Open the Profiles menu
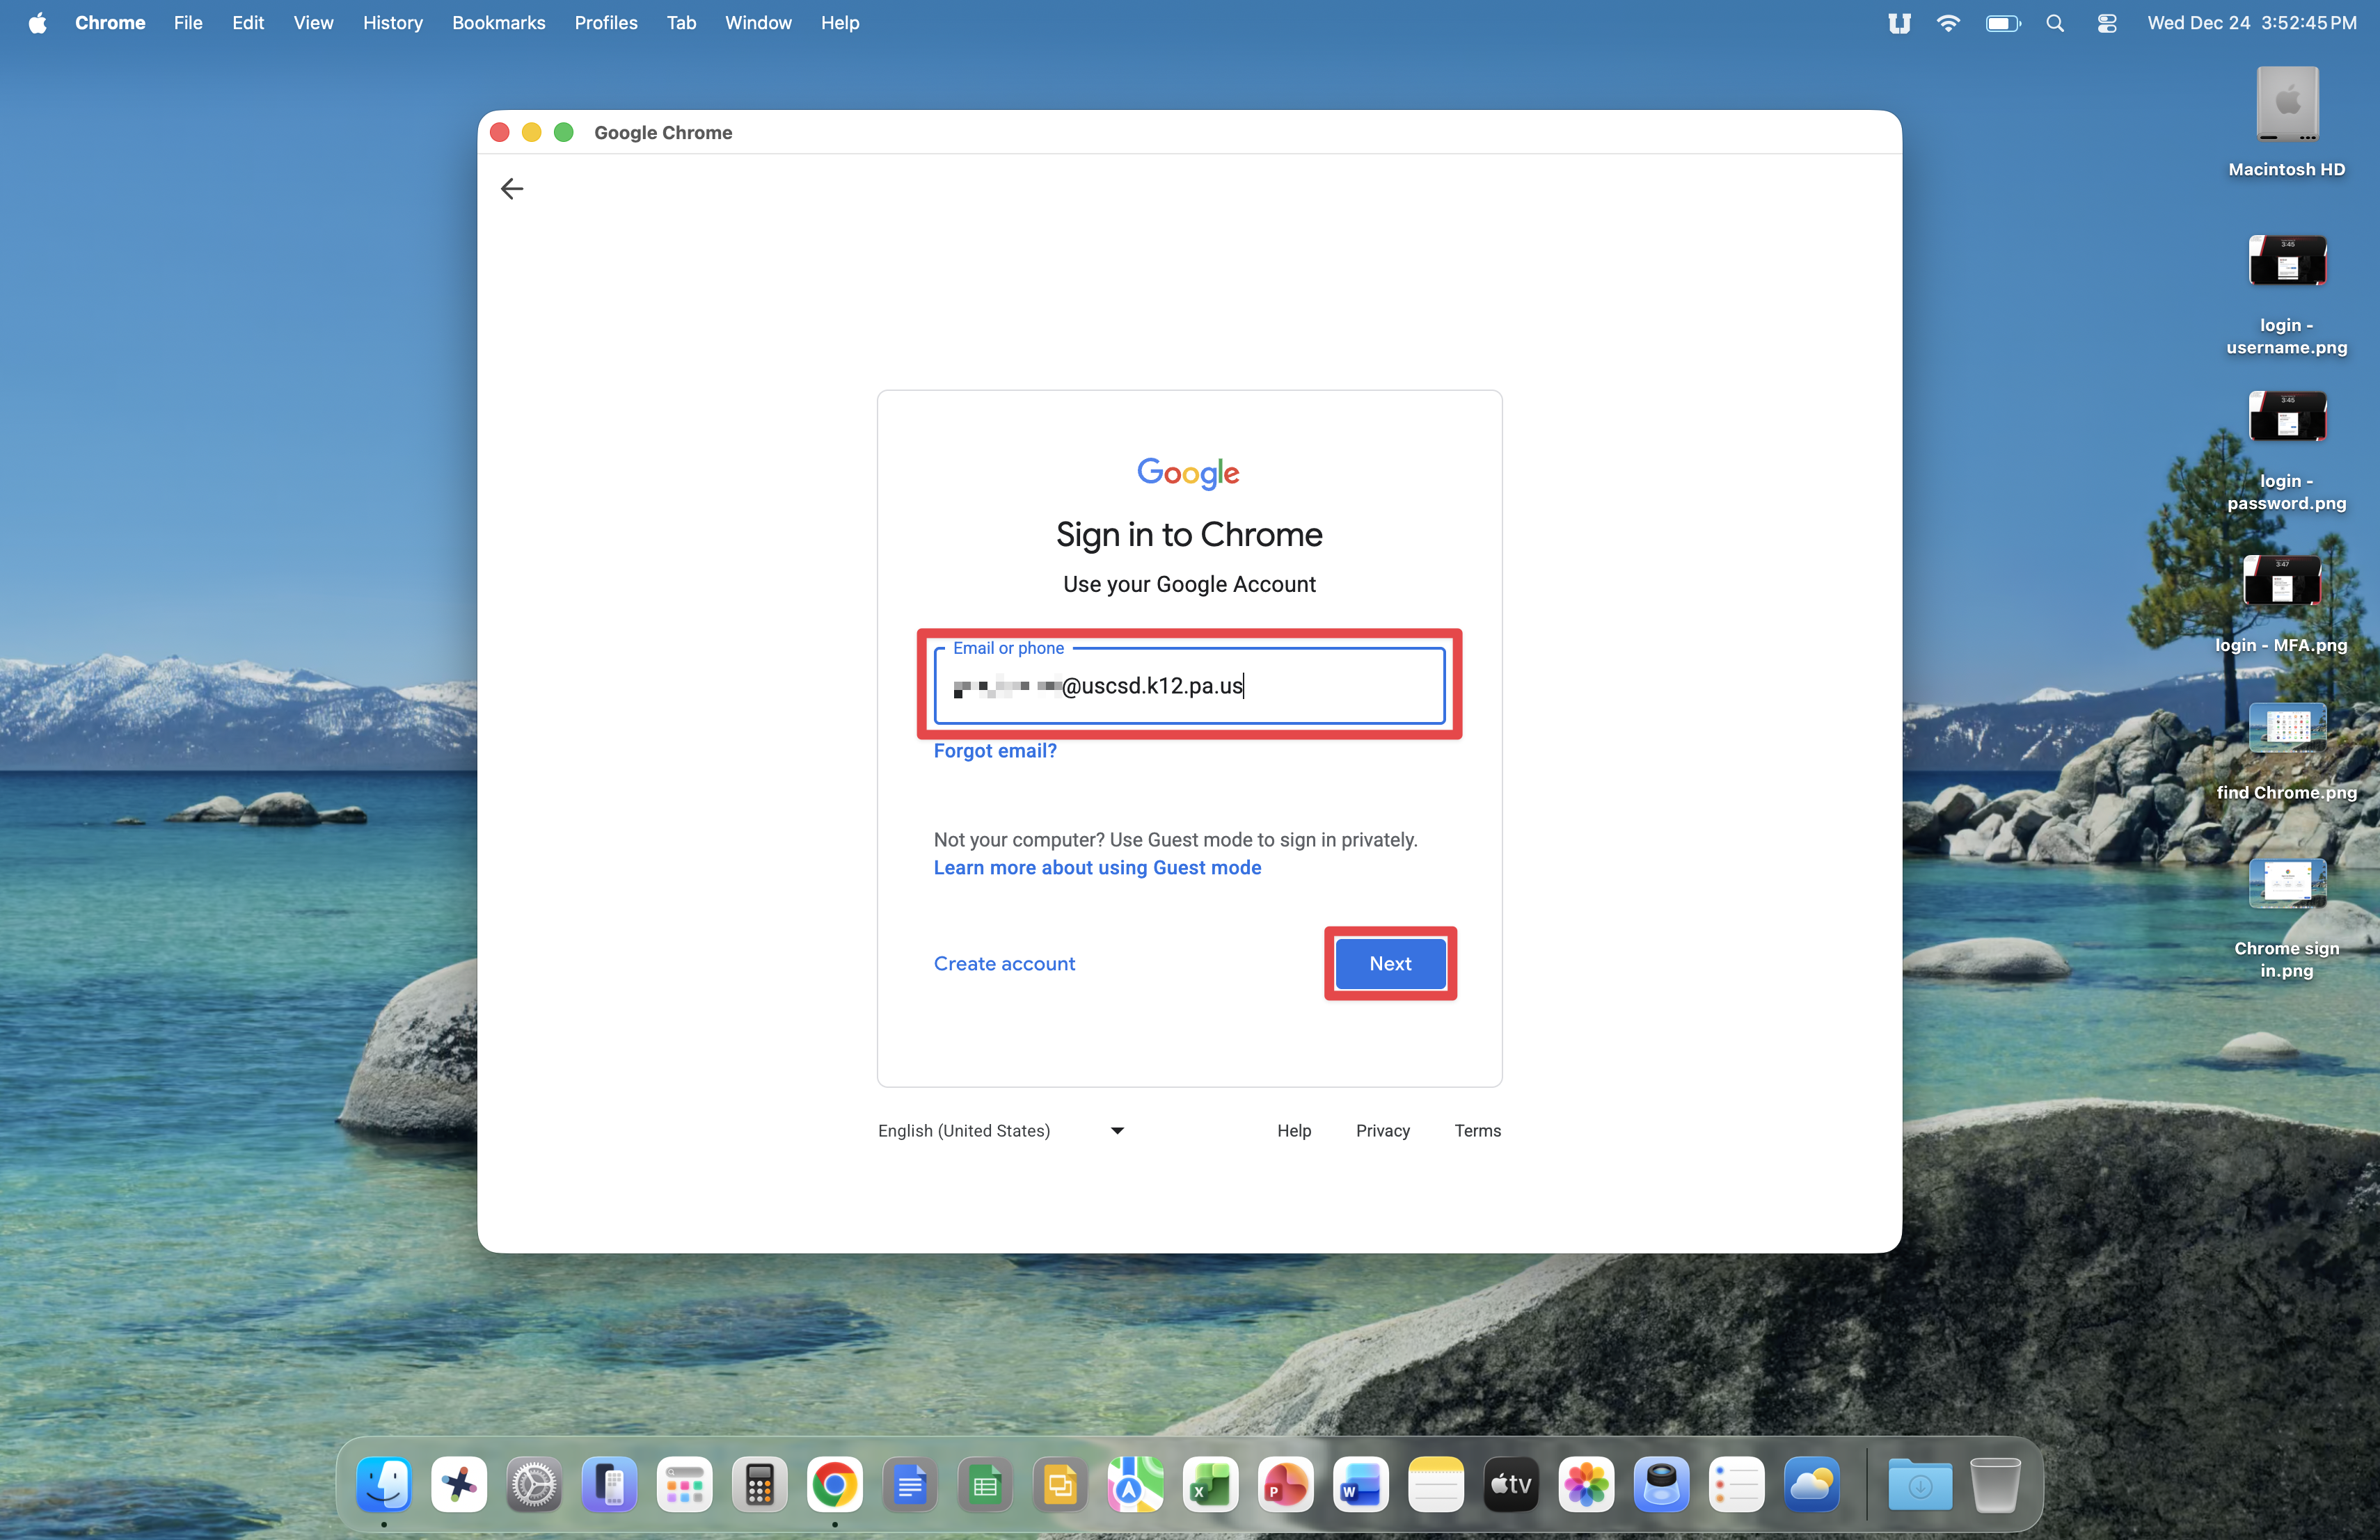Image resolution: width=2380 pixels, height=1540 pixels. click(x=605, y=23)
